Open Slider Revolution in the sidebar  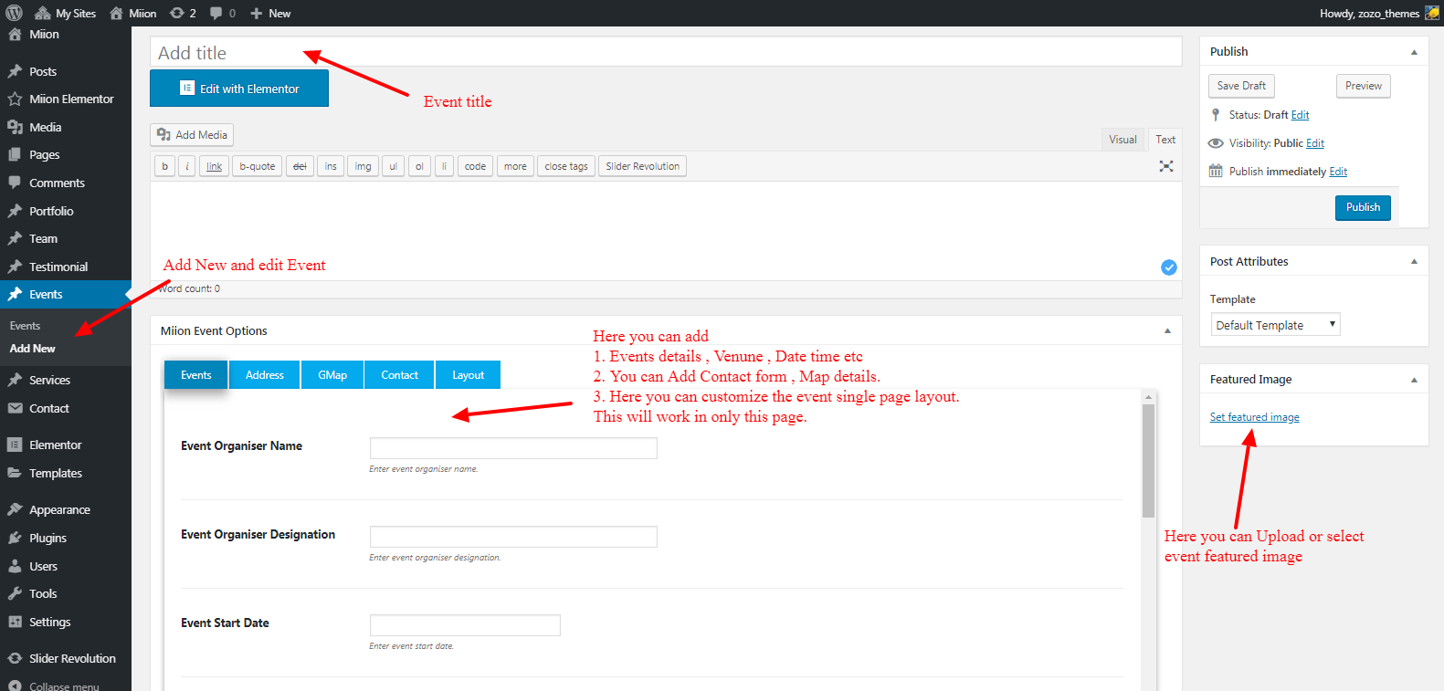tap(72, 658)
